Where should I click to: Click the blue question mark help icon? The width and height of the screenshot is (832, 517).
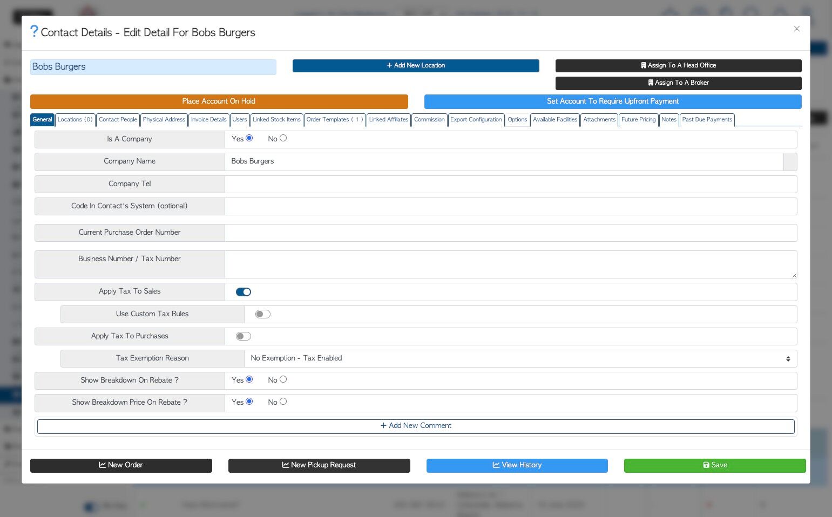(x=34, y=31)
